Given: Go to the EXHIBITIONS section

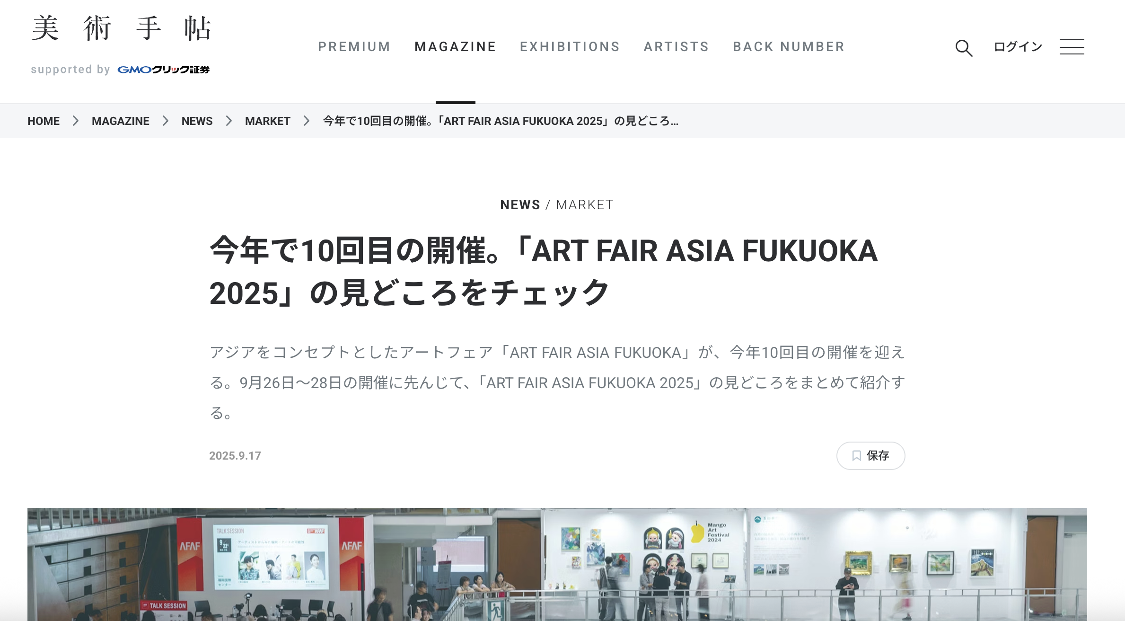Looking at the screenshot, I should (570, 47).
